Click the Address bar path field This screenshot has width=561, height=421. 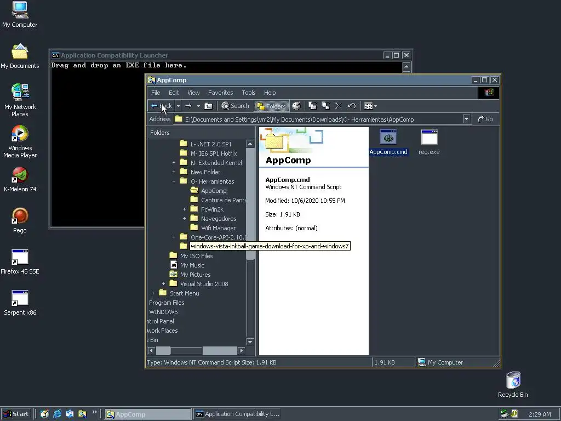pyautogui.click(x=318, y=119)
